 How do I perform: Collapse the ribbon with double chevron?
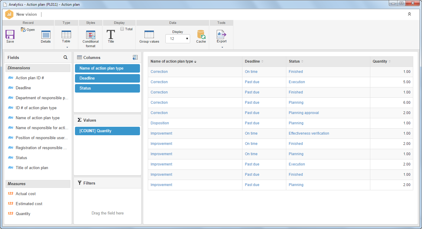click(x=409, y=14)
